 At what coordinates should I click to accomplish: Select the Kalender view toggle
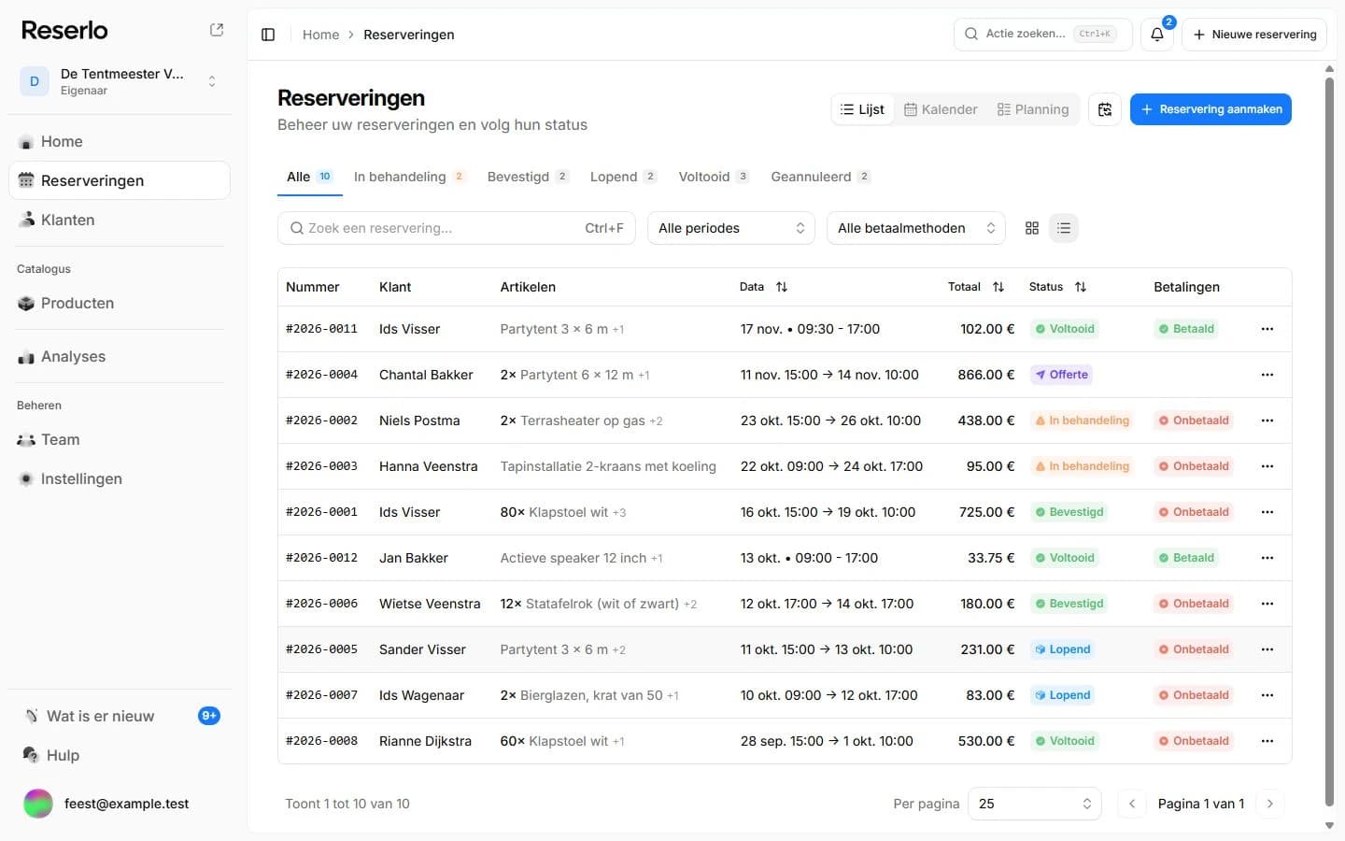pyautogui.click(x=941, y=109)
